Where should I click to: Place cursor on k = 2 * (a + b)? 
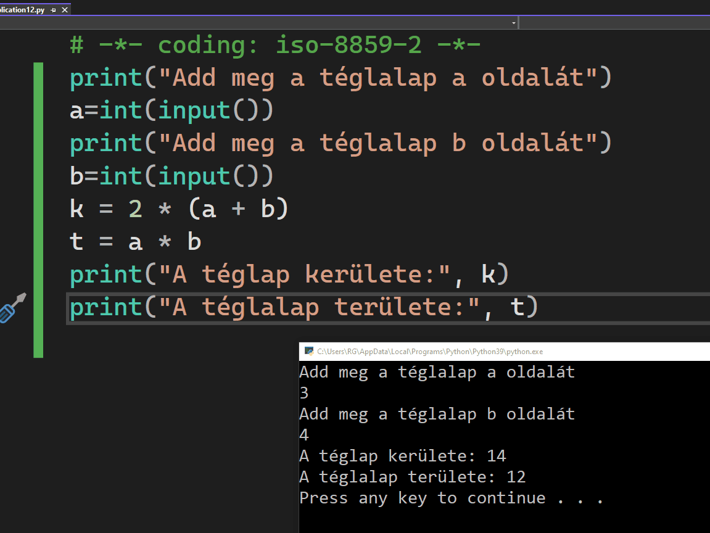(x=179, y=209)
